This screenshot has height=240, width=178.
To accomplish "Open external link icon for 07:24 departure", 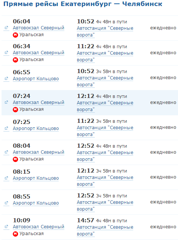I will pos(6,102).
